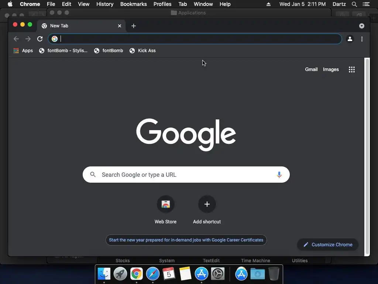Open the File menu
378x284 pixels.
51,4
